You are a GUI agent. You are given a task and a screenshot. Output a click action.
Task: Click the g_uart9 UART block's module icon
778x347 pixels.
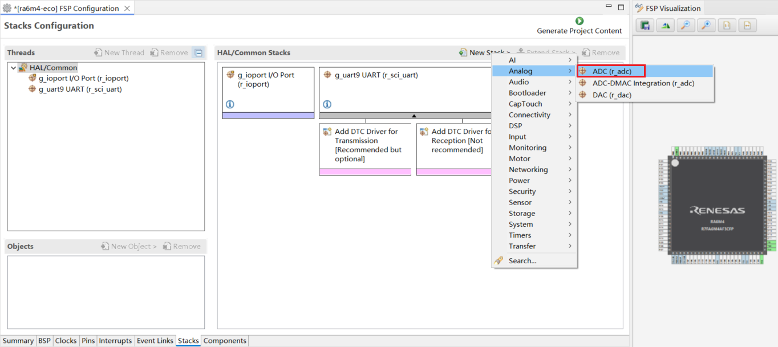point(327,75)
